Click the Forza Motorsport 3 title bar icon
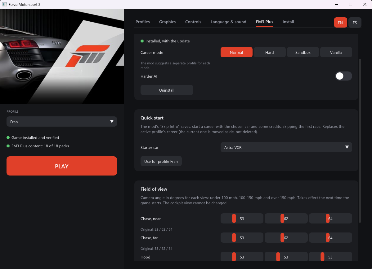 [x=5, y=4]
